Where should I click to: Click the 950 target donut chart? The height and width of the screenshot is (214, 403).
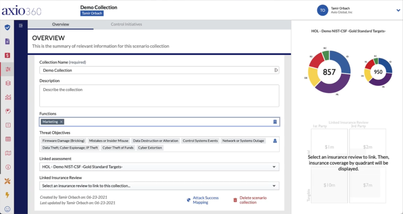click(x=378, y=72)
